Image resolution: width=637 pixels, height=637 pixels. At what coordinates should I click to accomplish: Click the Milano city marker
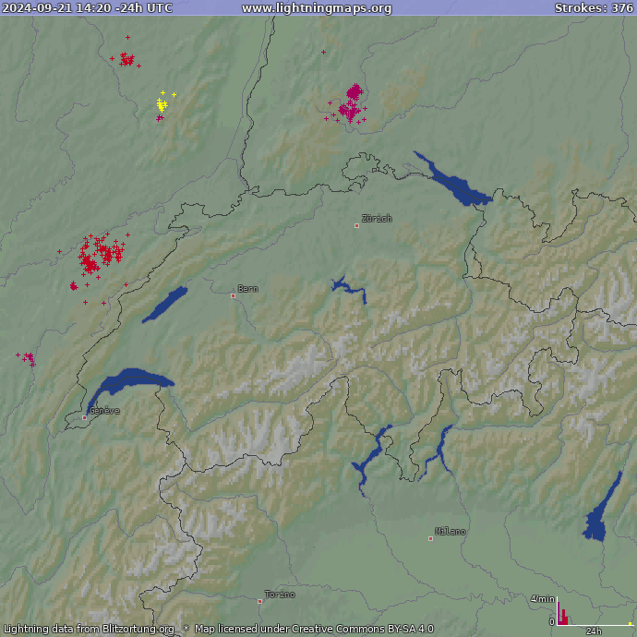pos(430,539)
